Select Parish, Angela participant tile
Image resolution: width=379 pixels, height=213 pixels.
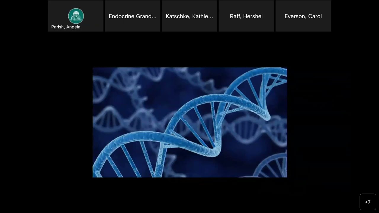[x=76, y=16]
